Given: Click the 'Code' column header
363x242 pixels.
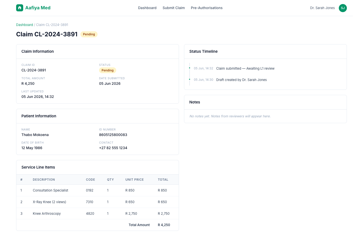Looking at the screenshot, I should tap(90, 180).
